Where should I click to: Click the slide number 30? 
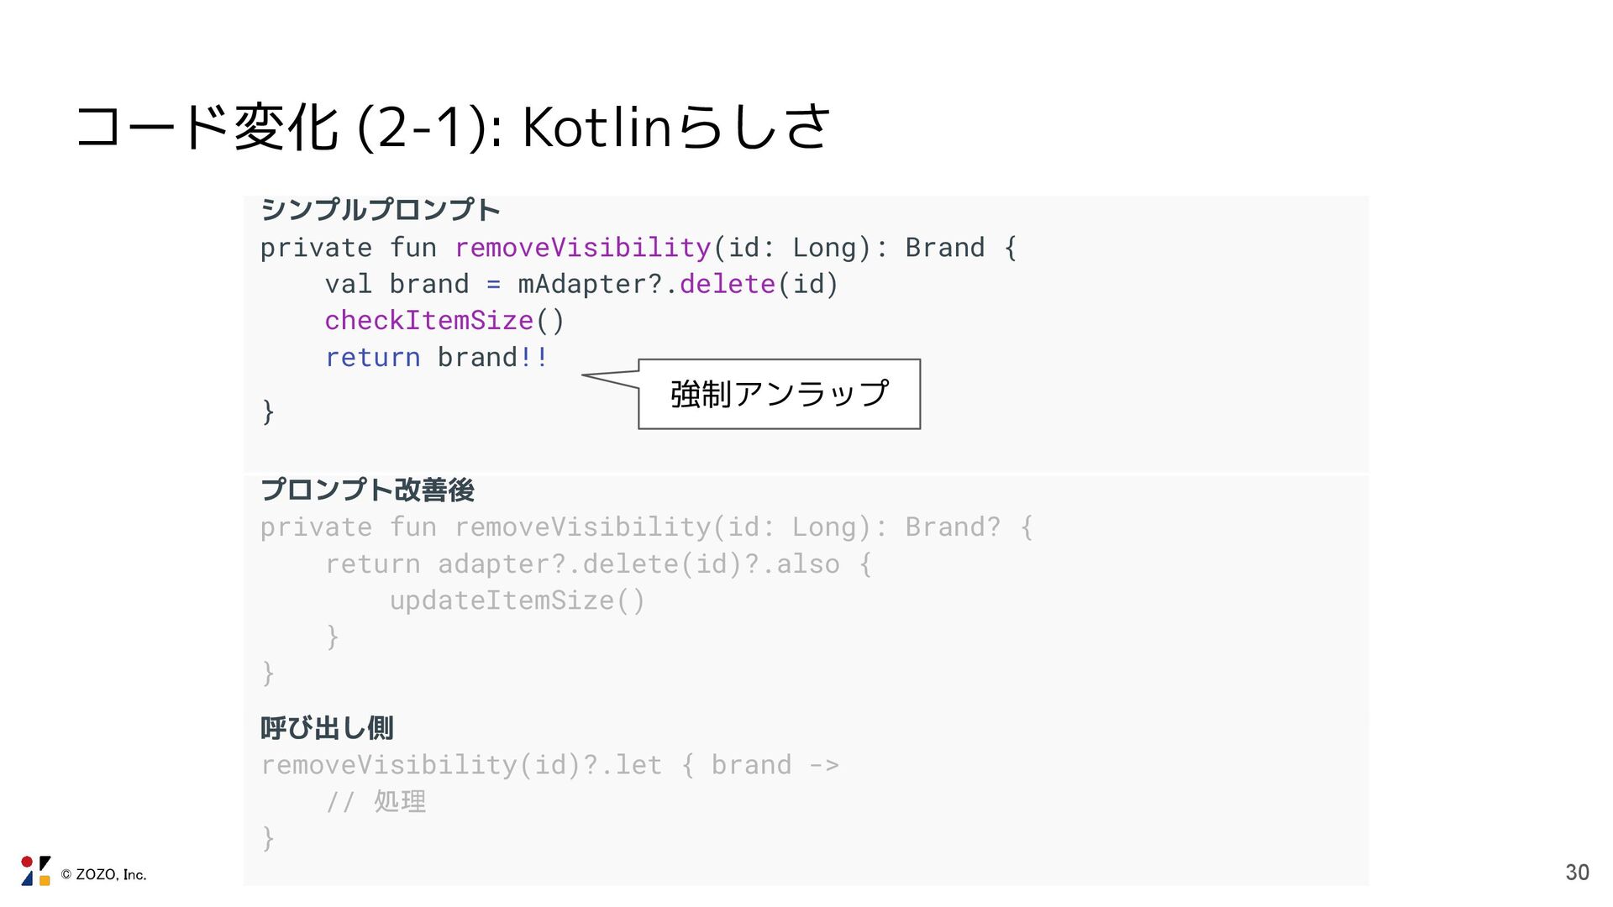[1577, 873]
